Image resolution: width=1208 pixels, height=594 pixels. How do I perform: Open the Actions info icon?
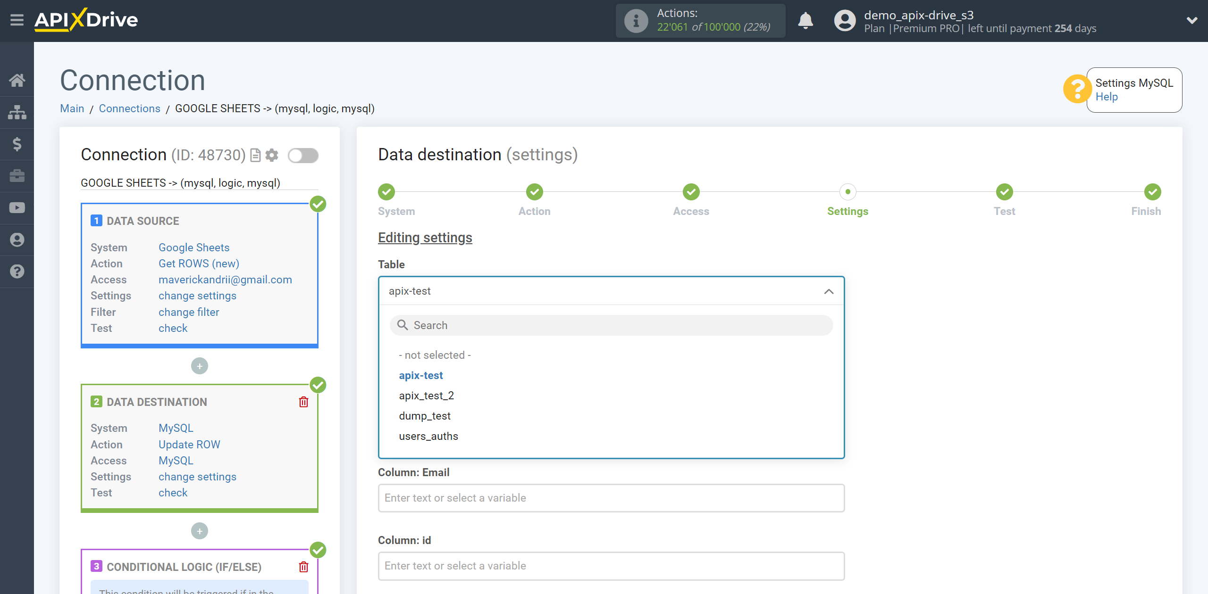pyautogui.click(x=636, y=21)
